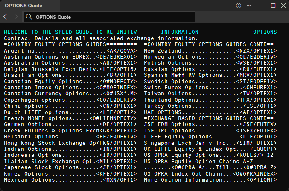This screenshot has width=289, height=191.
Task: Open UK LIFFE Equity & Index <EQUOPT>
Action: (x=263, y=149)
